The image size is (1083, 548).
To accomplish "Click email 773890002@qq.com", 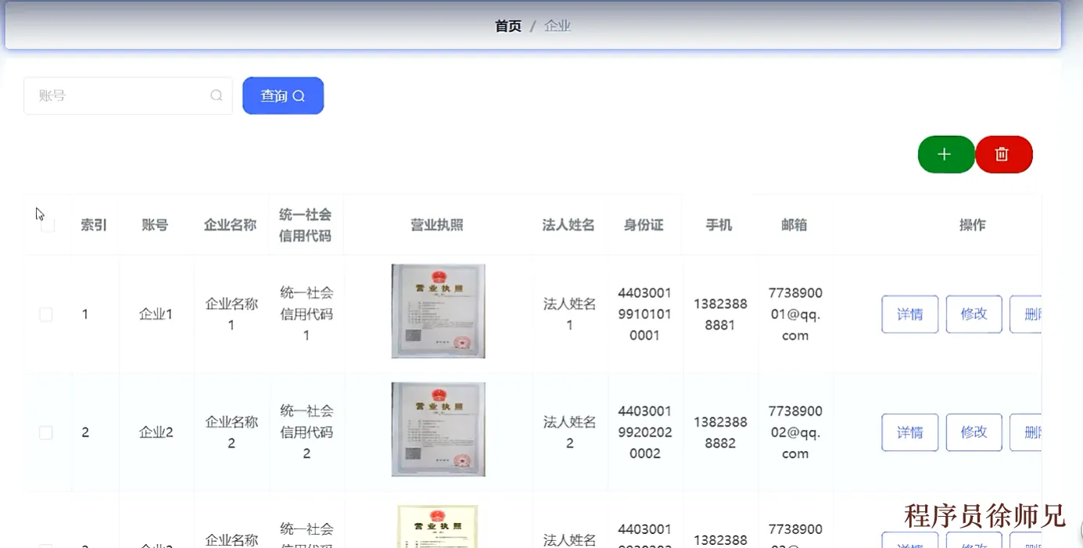I will 795,432.
